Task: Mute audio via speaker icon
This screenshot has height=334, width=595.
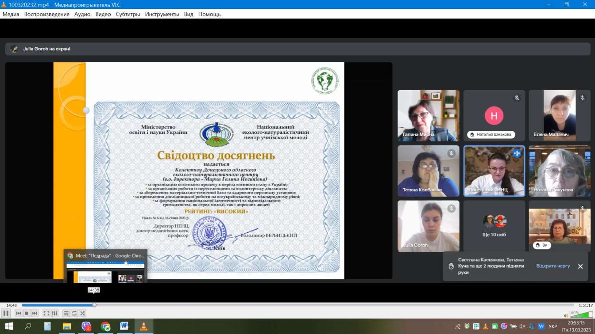Action: [x=566, y=315]
